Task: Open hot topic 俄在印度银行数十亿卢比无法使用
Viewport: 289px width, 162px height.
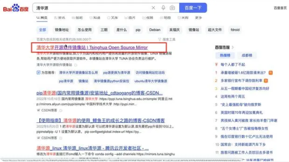Action: (x=246, y=136)
